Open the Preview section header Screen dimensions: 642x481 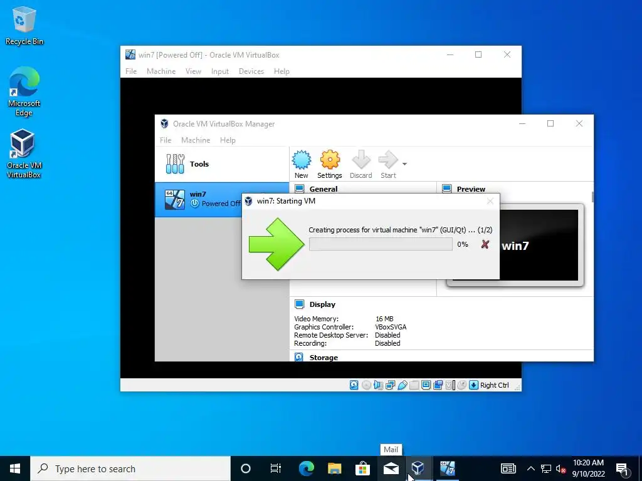tap(471, 189)
